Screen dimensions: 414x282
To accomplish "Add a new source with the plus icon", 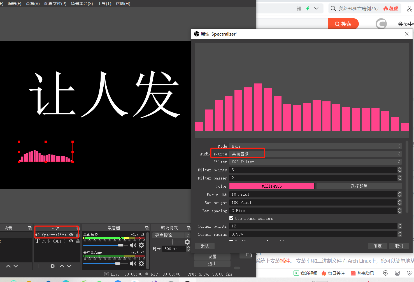I will (38, 266).
